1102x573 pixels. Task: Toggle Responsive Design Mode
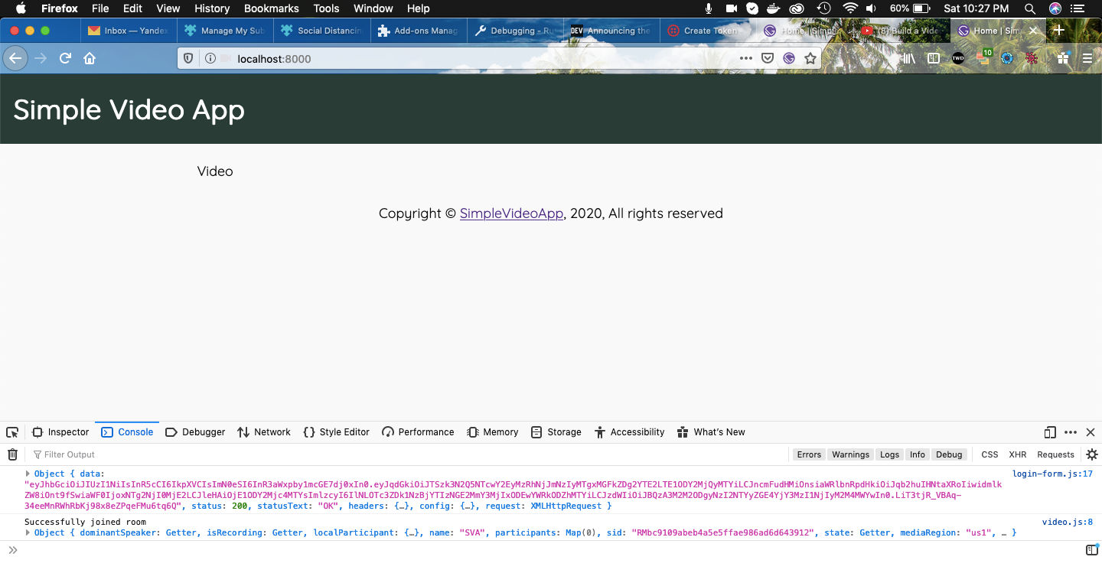tap(1050, 432)
